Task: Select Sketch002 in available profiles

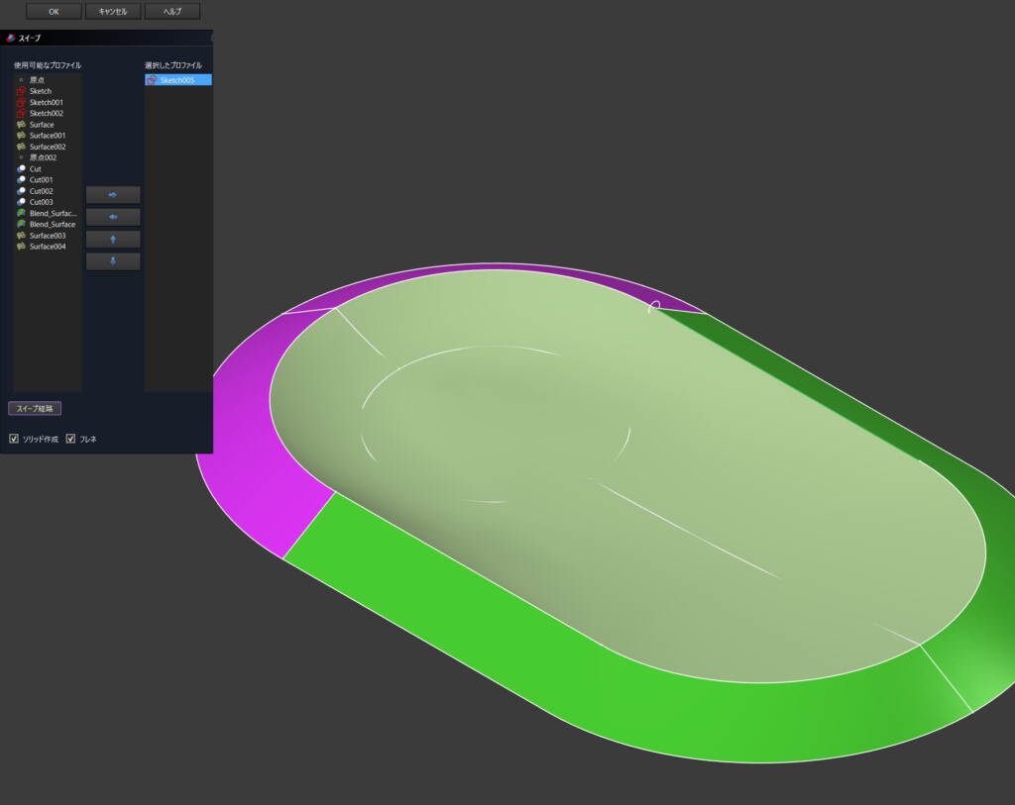Action: (46, 114)
